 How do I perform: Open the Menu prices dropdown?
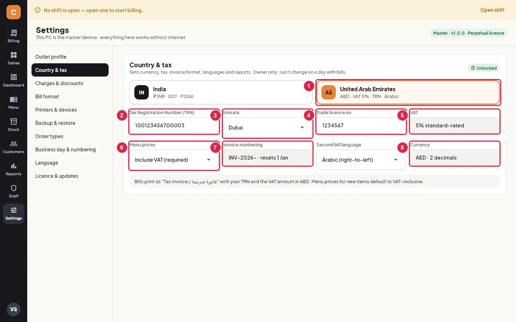pyautogui.click(x=174, y=160)
